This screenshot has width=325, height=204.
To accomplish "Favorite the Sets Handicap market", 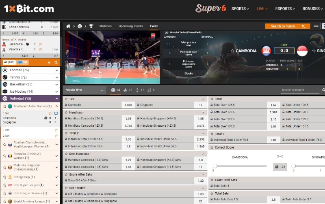I will click(66, 154).
